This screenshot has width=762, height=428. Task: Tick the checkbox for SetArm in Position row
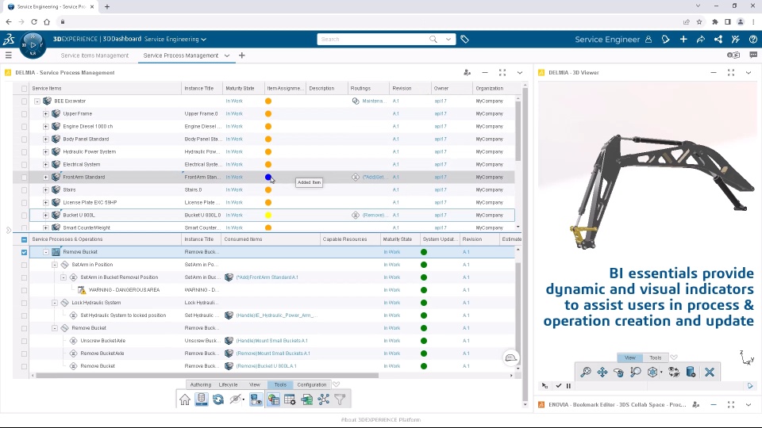click(25, 265)
